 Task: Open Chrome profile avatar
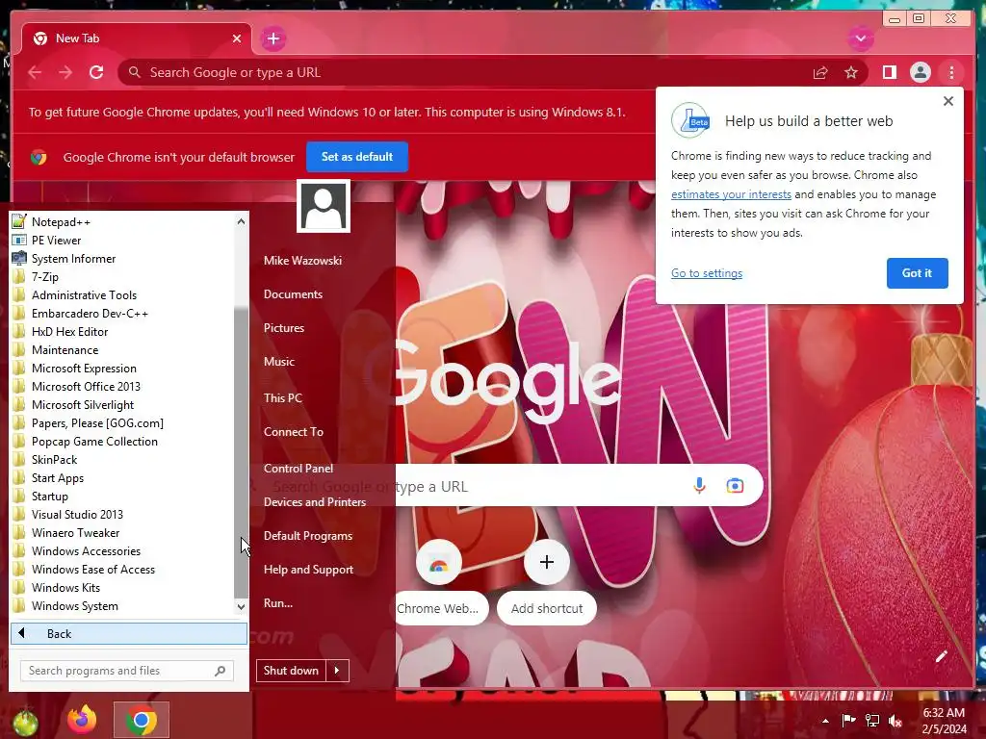click(920, 72)
